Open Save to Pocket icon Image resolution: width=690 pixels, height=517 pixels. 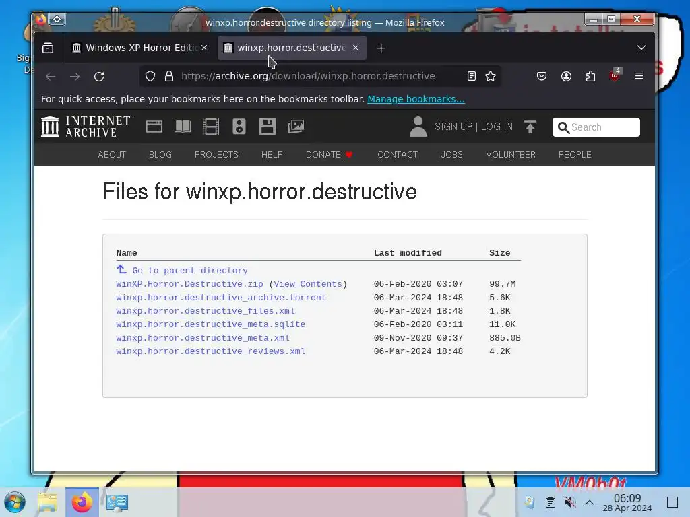[542, 77]
